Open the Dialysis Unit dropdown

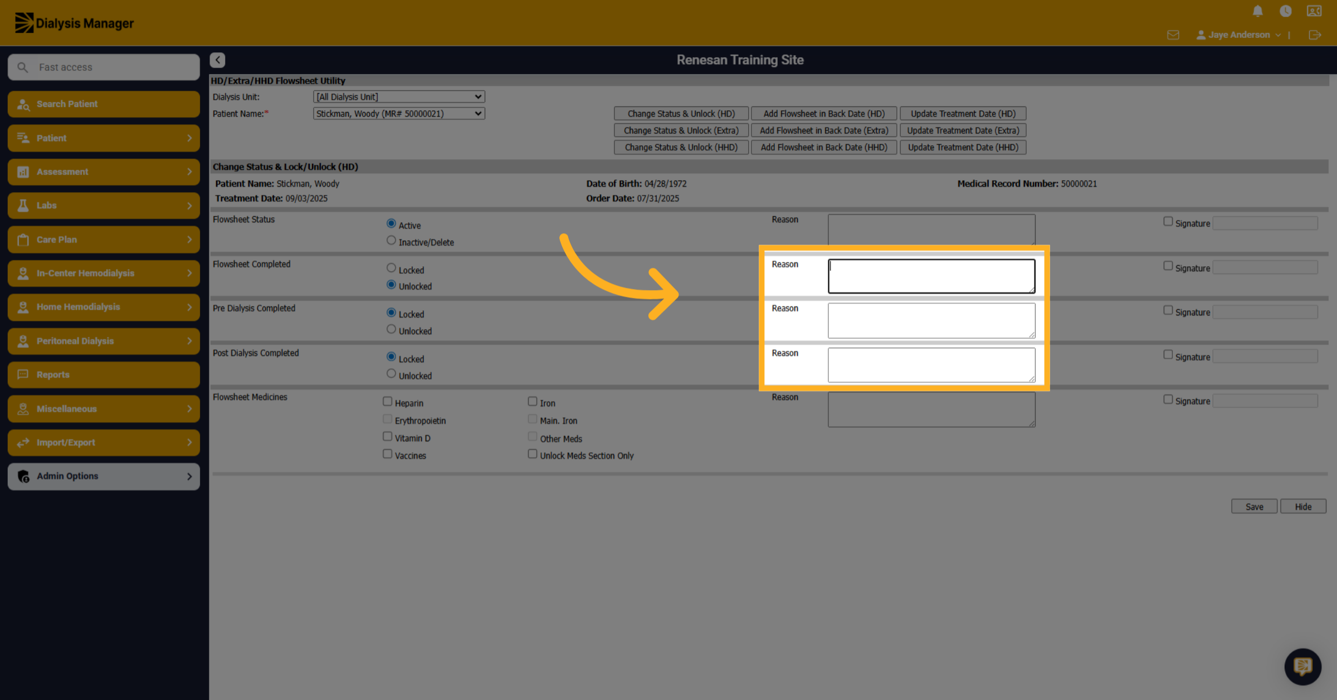point(399,97)
